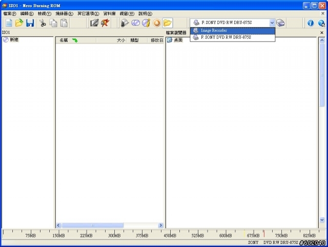Eject the disc with the orange button
Viewport: 328px width, 247px height.
[x=157, y=23]
